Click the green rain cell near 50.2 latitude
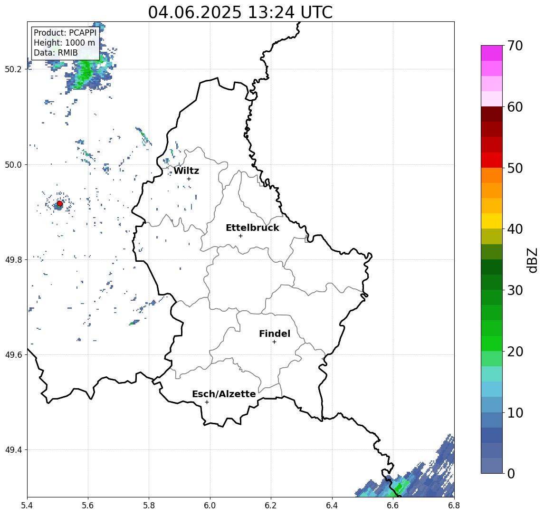 86,72
